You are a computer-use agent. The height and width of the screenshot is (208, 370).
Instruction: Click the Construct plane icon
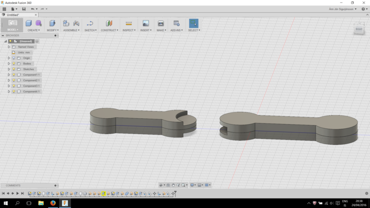[x=109, y=23]
